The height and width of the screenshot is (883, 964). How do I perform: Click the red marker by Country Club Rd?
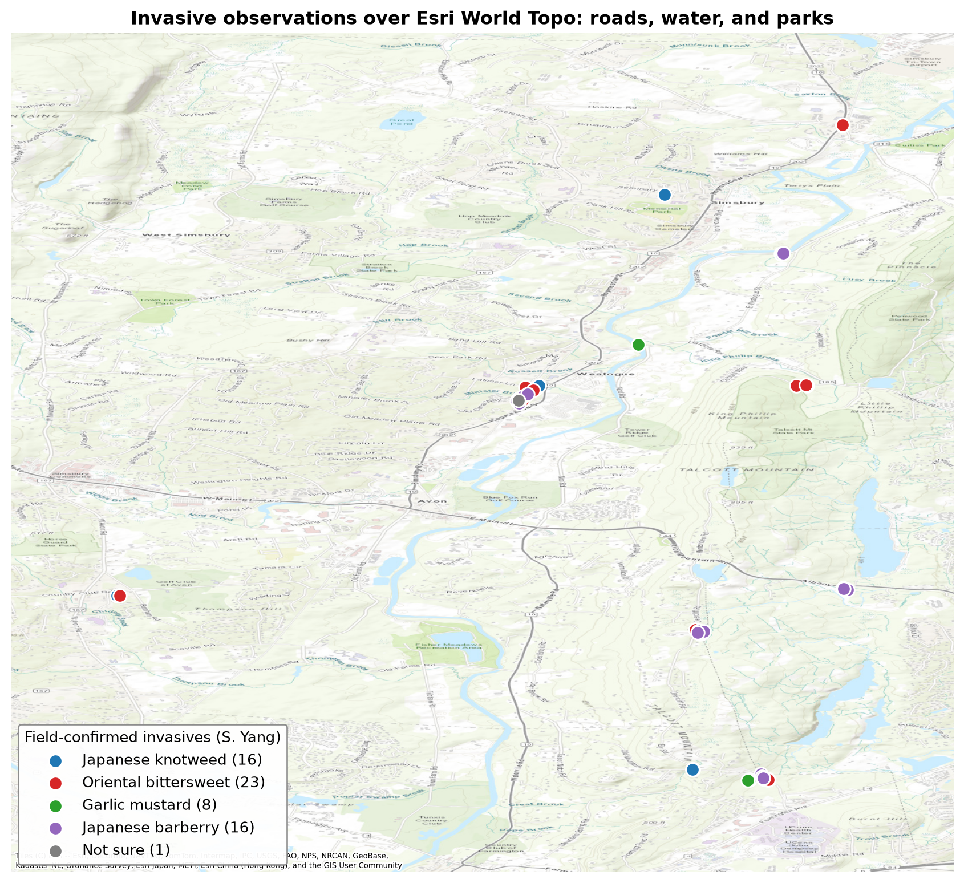click(x=120, y=596)
